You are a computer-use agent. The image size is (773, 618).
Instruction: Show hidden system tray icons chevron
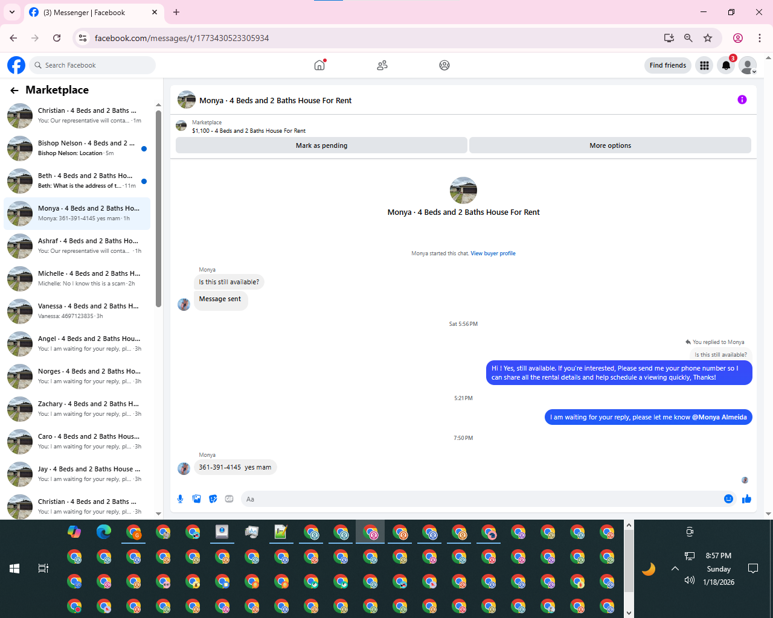click(x=675, y=569)
